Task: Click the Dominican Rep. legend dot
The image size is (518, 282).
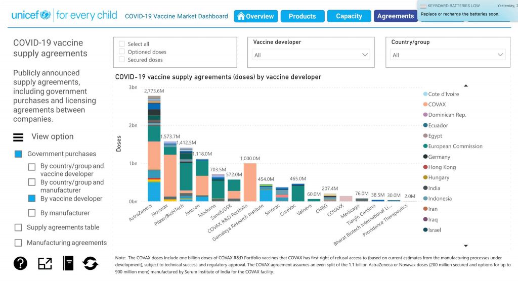Action: 425,115
